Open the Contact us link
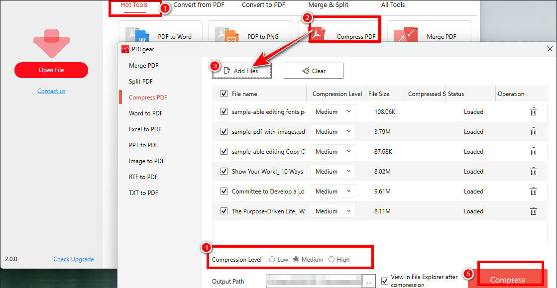Screen dimensions: 557x288 click(x=51, y=91)
